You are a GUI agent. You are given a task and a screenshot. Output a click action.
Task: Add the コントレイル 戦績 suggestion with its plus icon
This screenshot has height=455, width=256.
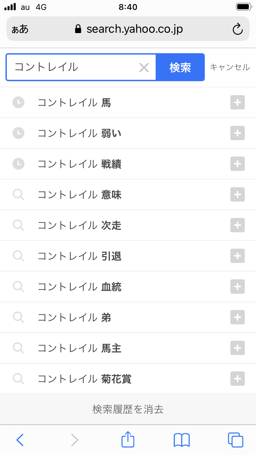238,164
